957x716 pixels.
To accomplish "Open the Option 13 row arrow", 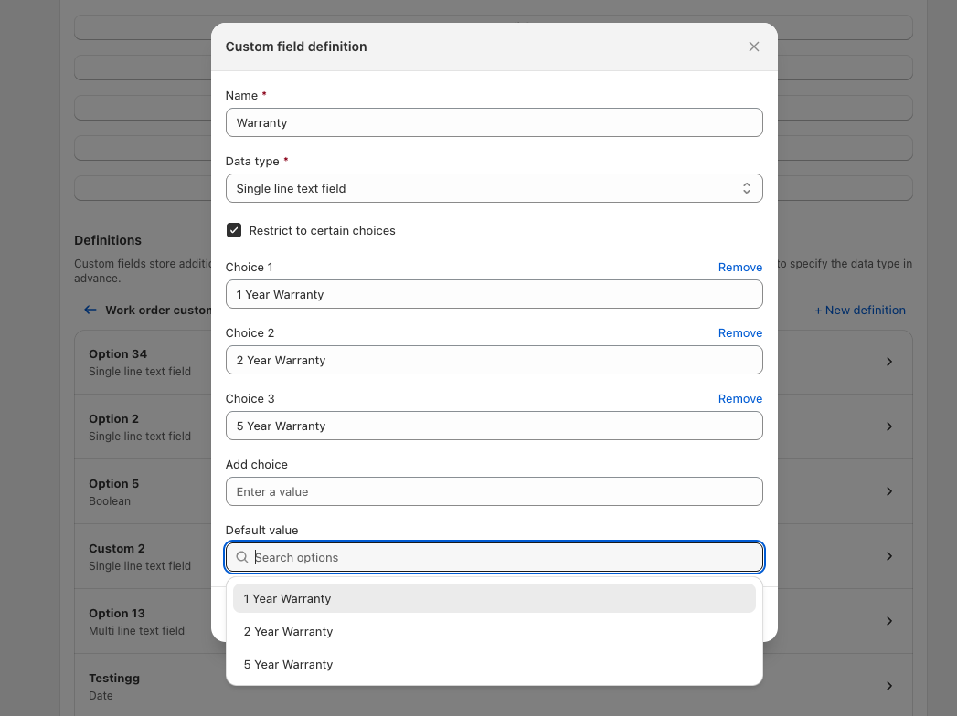I will point(889,621).
